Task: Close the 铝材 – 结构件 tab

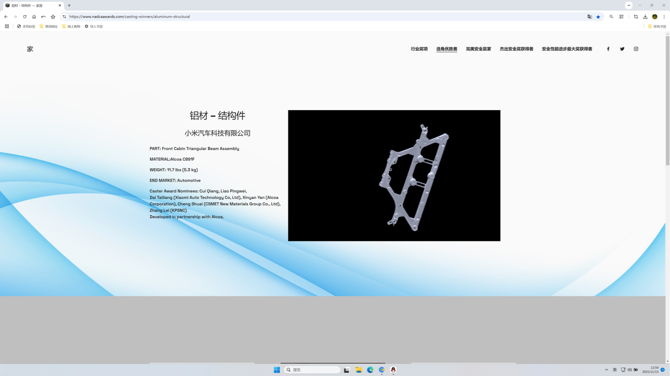Action: 60,5
